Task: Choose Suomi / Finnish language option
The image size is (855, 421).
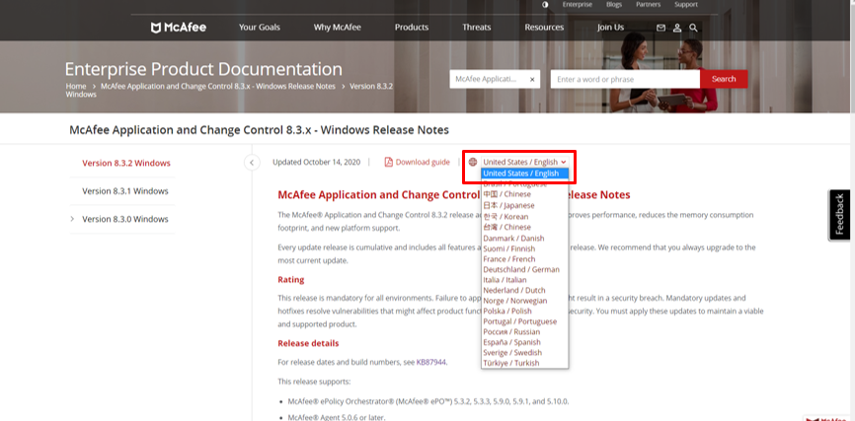Action: tap(524, 248)
